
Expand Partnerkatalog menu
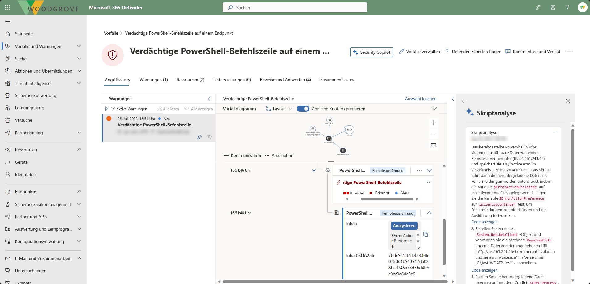click(79, 133)
